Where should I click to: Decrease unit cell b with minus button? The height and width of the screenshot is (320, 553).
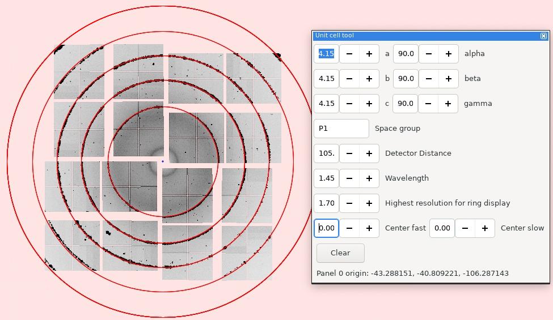(x=349, y=79)
